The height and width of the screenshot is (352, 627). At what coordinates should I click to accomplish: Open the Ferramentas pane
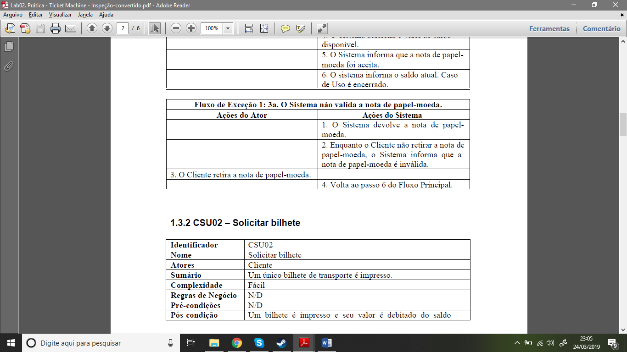(x=549, y=28)
